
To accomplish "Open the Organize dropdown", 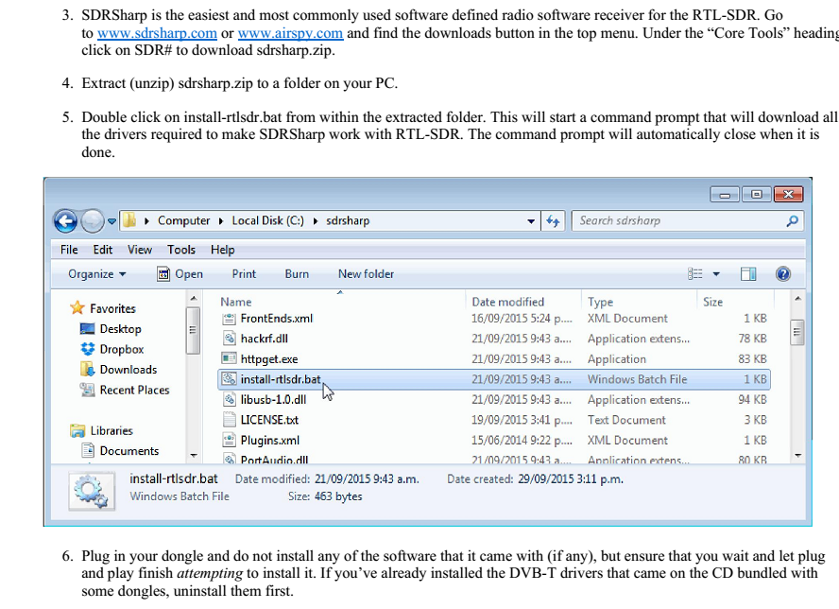I will pyautogui.click(x=94, y=273).
